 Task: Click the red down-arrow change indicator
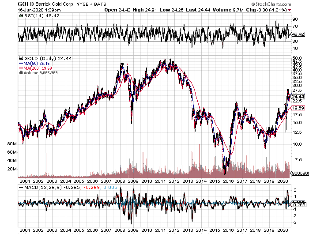click(x=289, y=10)
